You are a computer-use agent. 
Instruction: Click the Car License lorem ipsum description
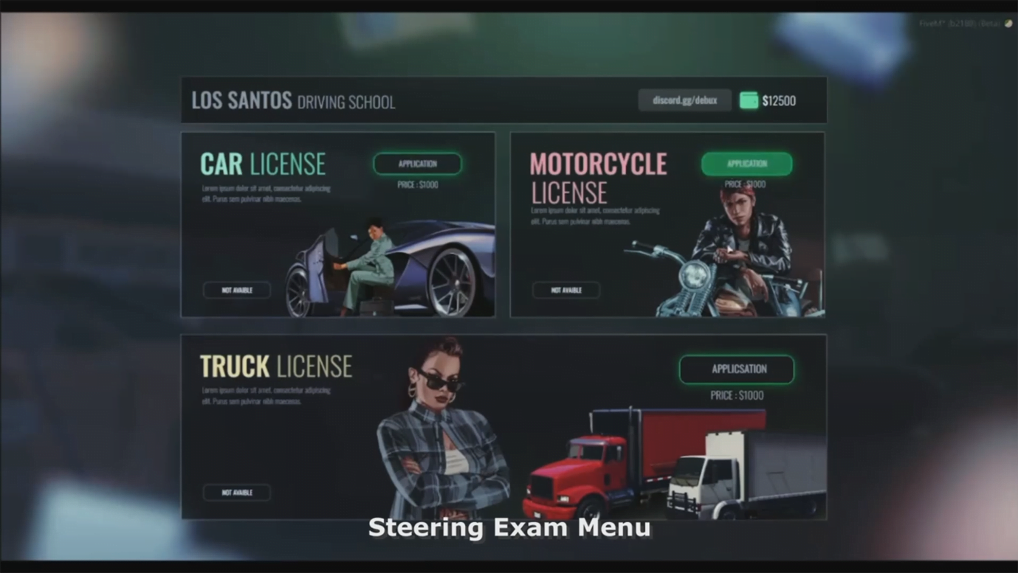pyautogui.click(x=266, y=194)
